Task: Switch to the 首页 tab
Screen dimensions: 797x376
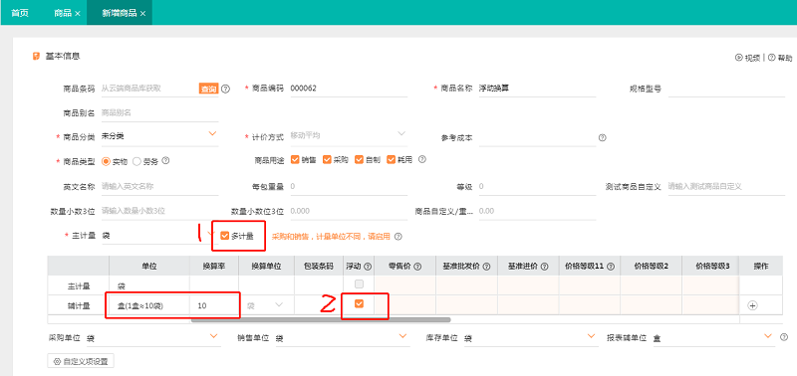Action: pyautogui.click(x=20, y=13)
